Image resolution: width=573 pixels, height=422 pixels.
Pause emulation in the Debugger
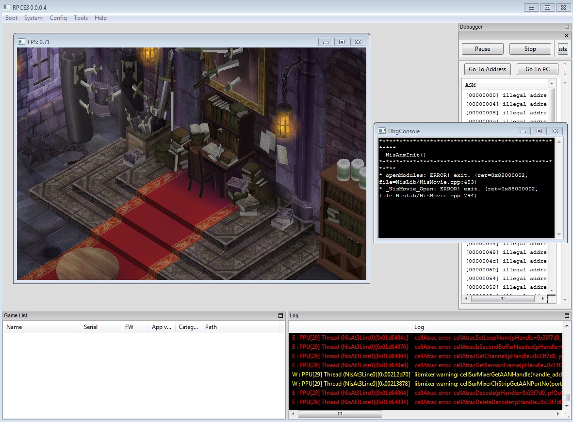point(482,49)
